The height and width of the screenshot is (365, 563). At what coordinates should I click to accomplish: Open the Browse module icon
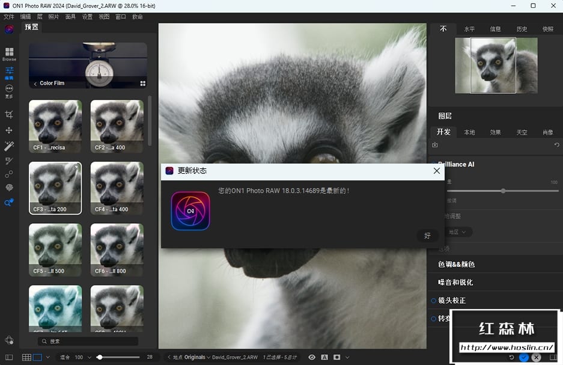[9, 53]
